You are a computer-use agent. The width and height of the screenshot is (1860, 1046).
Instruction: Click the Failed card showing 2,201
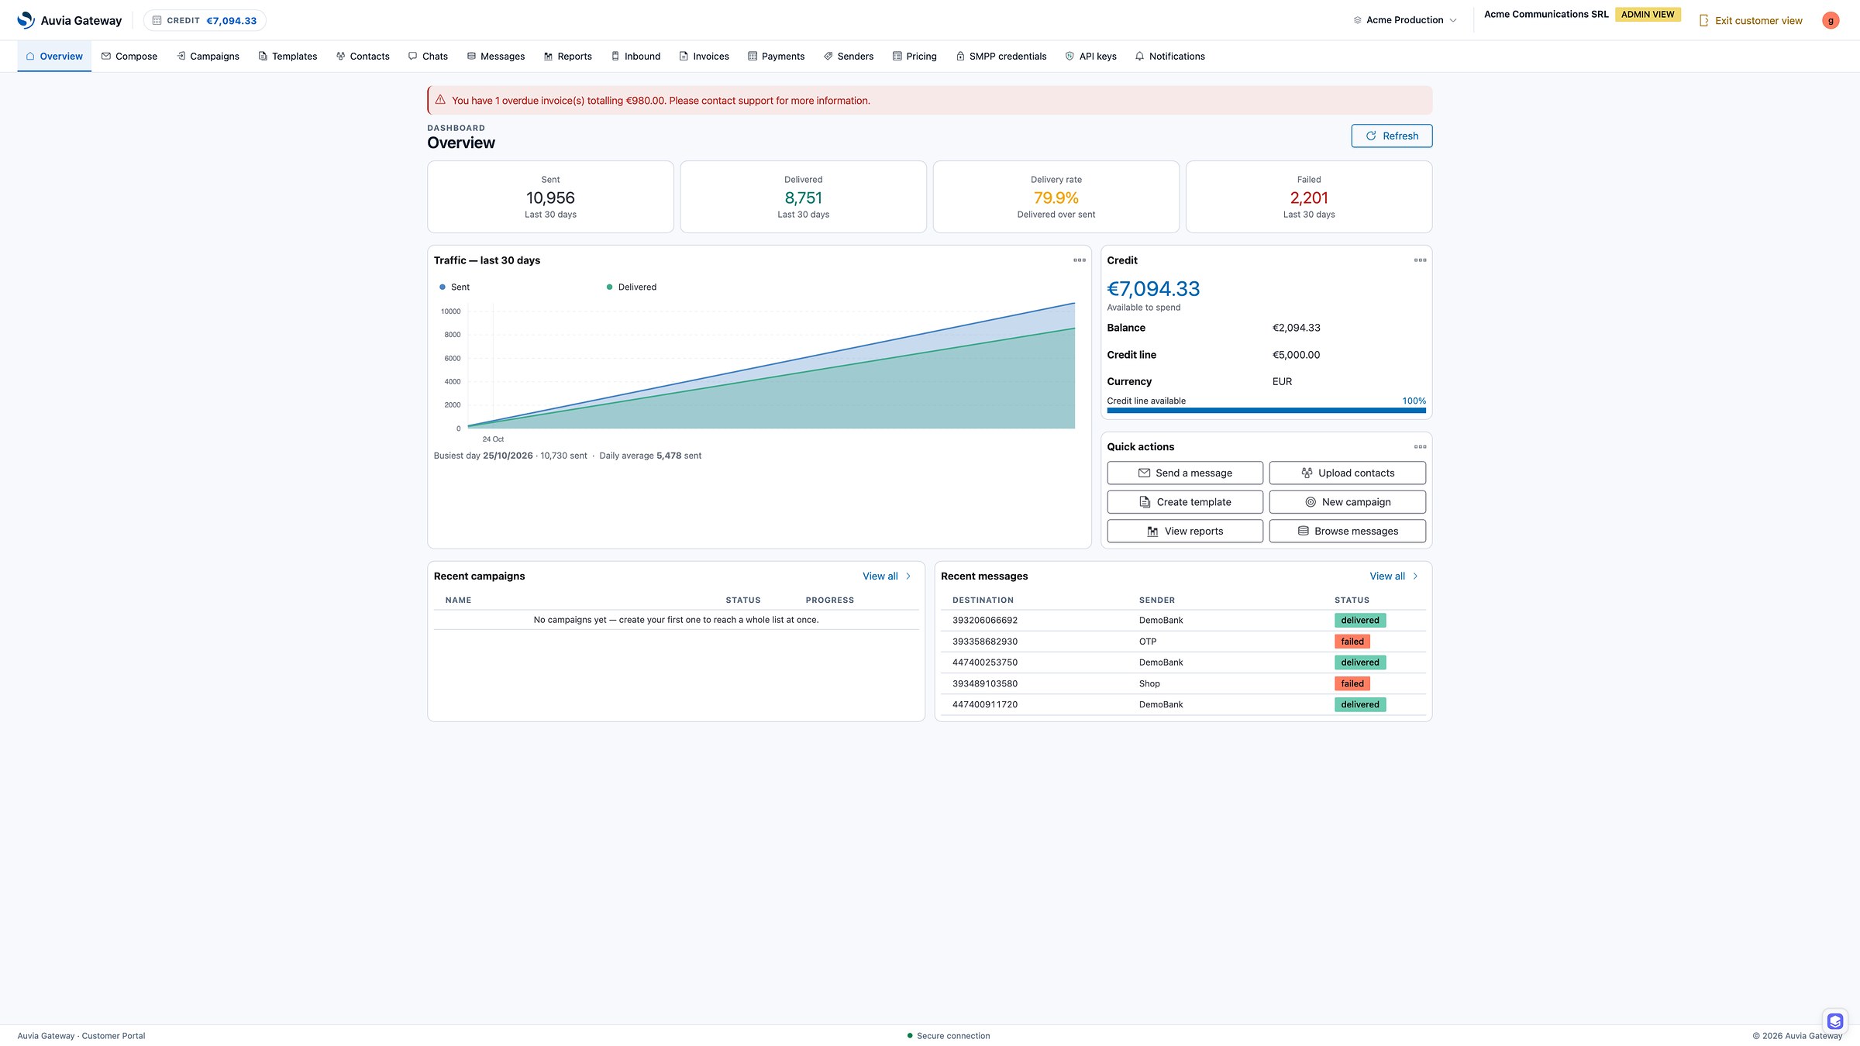[1309, 197]
